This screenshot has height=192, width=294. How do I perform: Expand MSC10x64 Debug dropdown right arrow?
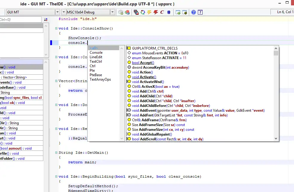(x=113, y=12)
